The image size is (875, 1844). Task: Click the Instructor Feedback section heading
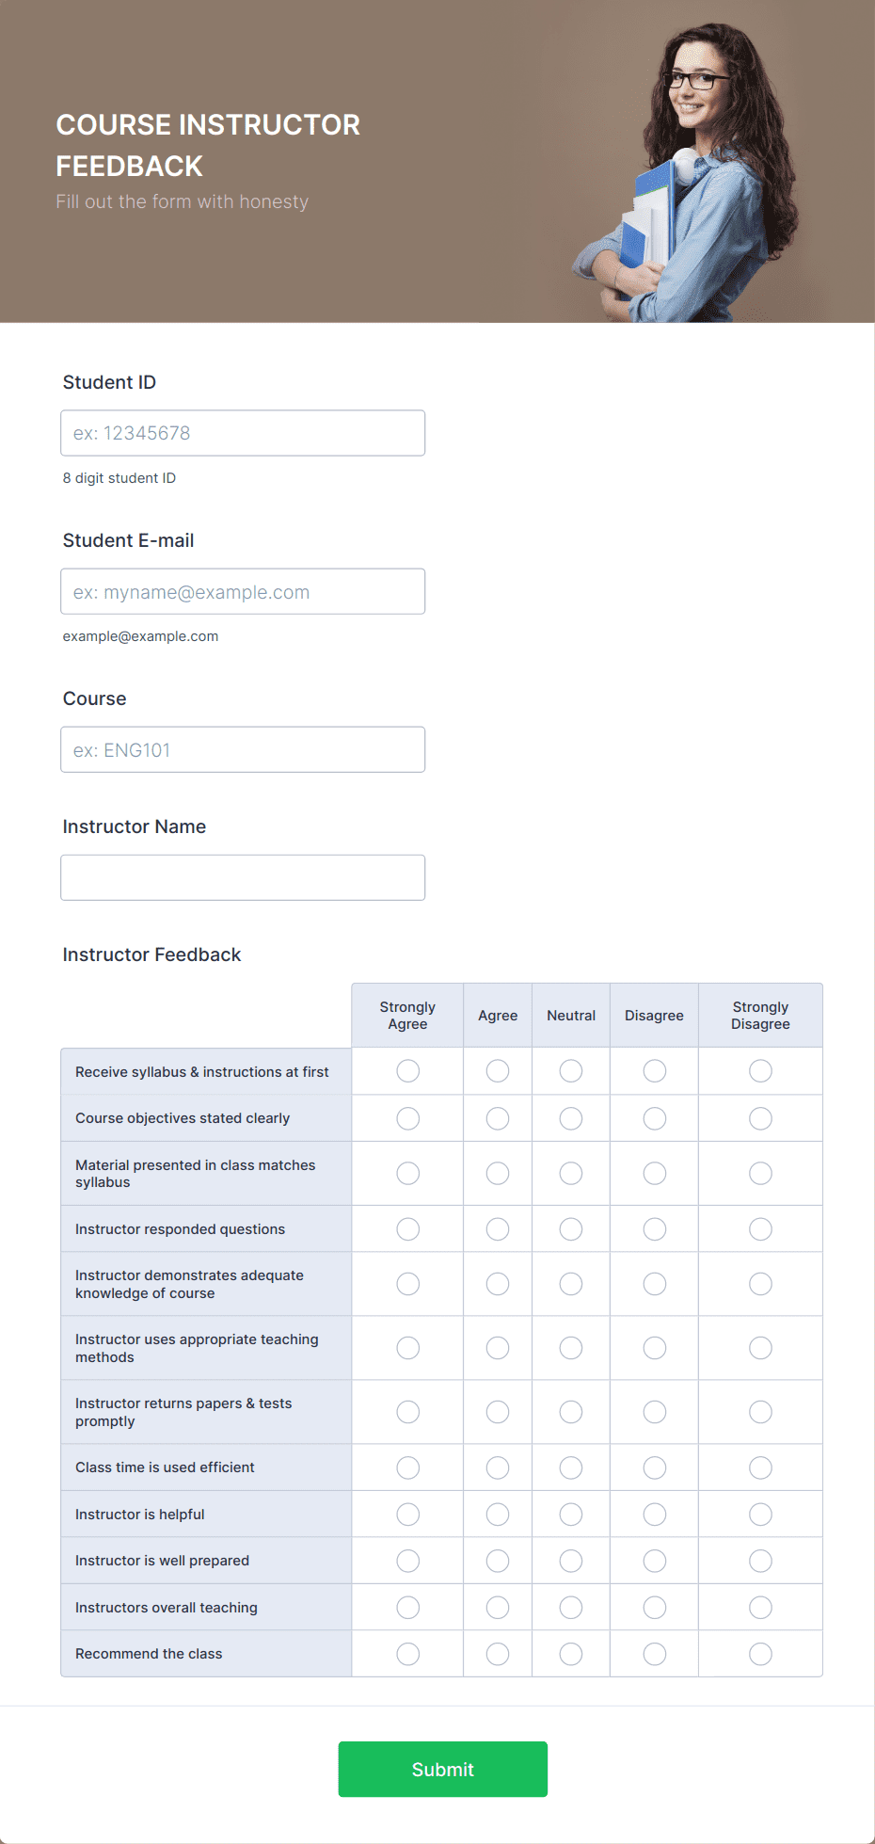[151, 954]
